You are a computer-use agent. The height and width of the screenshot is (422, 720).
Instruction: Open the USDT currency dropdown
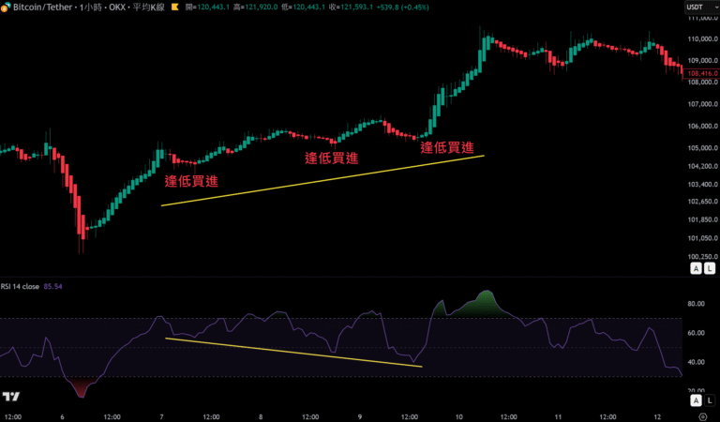[696, 8]
